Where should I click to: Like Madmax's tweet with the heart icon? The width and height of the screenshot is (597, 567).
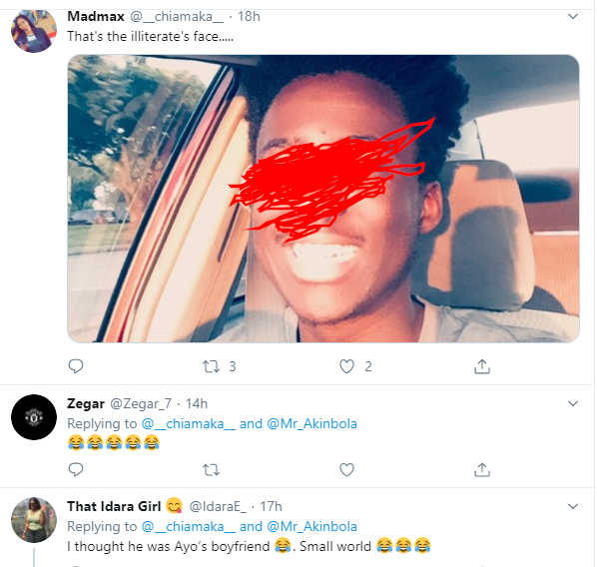(346, 366)
